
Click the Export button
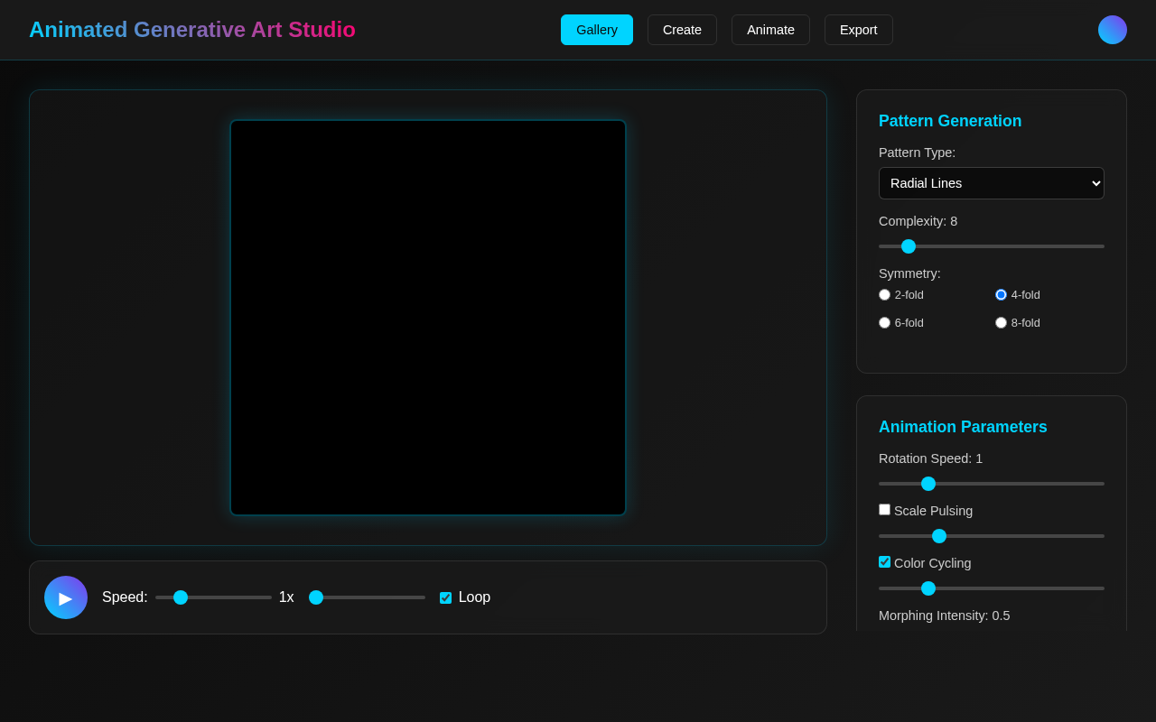(x=858, y=29)
